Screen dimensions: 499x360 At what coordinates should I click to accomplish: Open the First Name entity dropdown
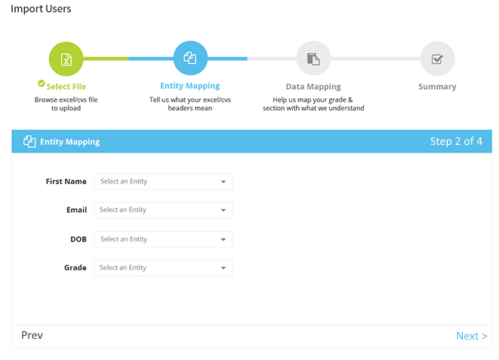[163, 182]
